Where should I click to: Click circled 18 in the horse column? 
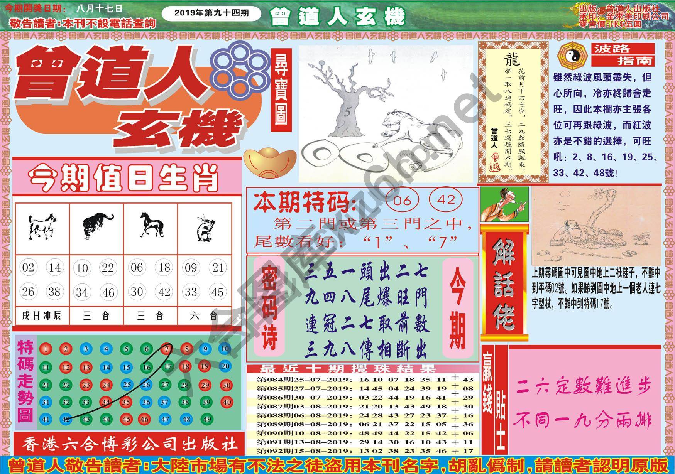tap(164, 267)
